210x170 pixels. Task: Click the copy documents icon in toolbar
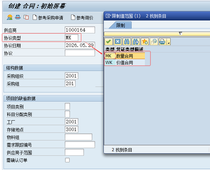(x=26, y=17)
